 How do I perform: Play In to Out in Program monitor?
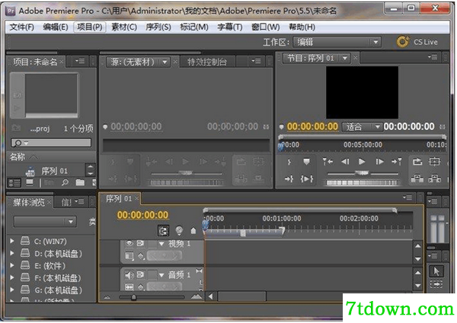307,179
